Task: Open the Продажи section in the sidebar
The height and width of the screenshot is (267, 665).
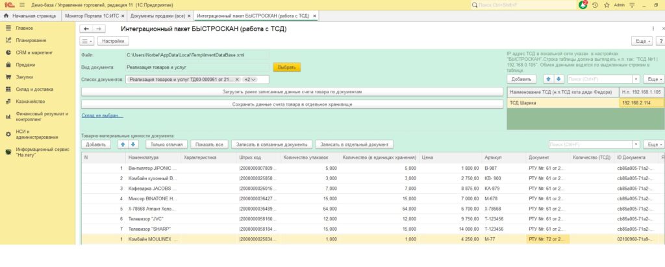Action: 25,65
